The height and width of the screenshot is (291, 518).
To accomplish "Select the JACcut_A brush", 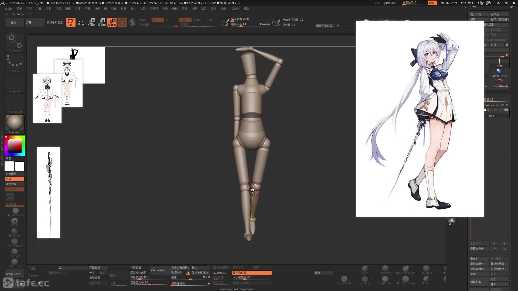I will 15,263.
